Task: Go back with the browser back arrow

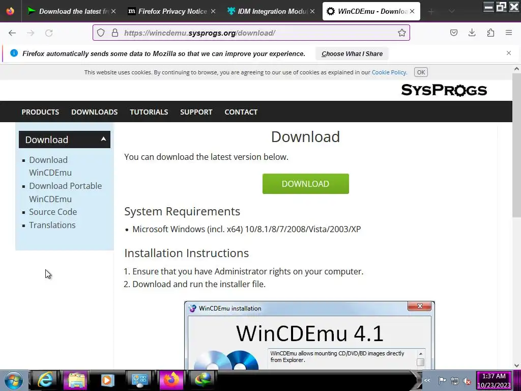Action: coord(12,33)
